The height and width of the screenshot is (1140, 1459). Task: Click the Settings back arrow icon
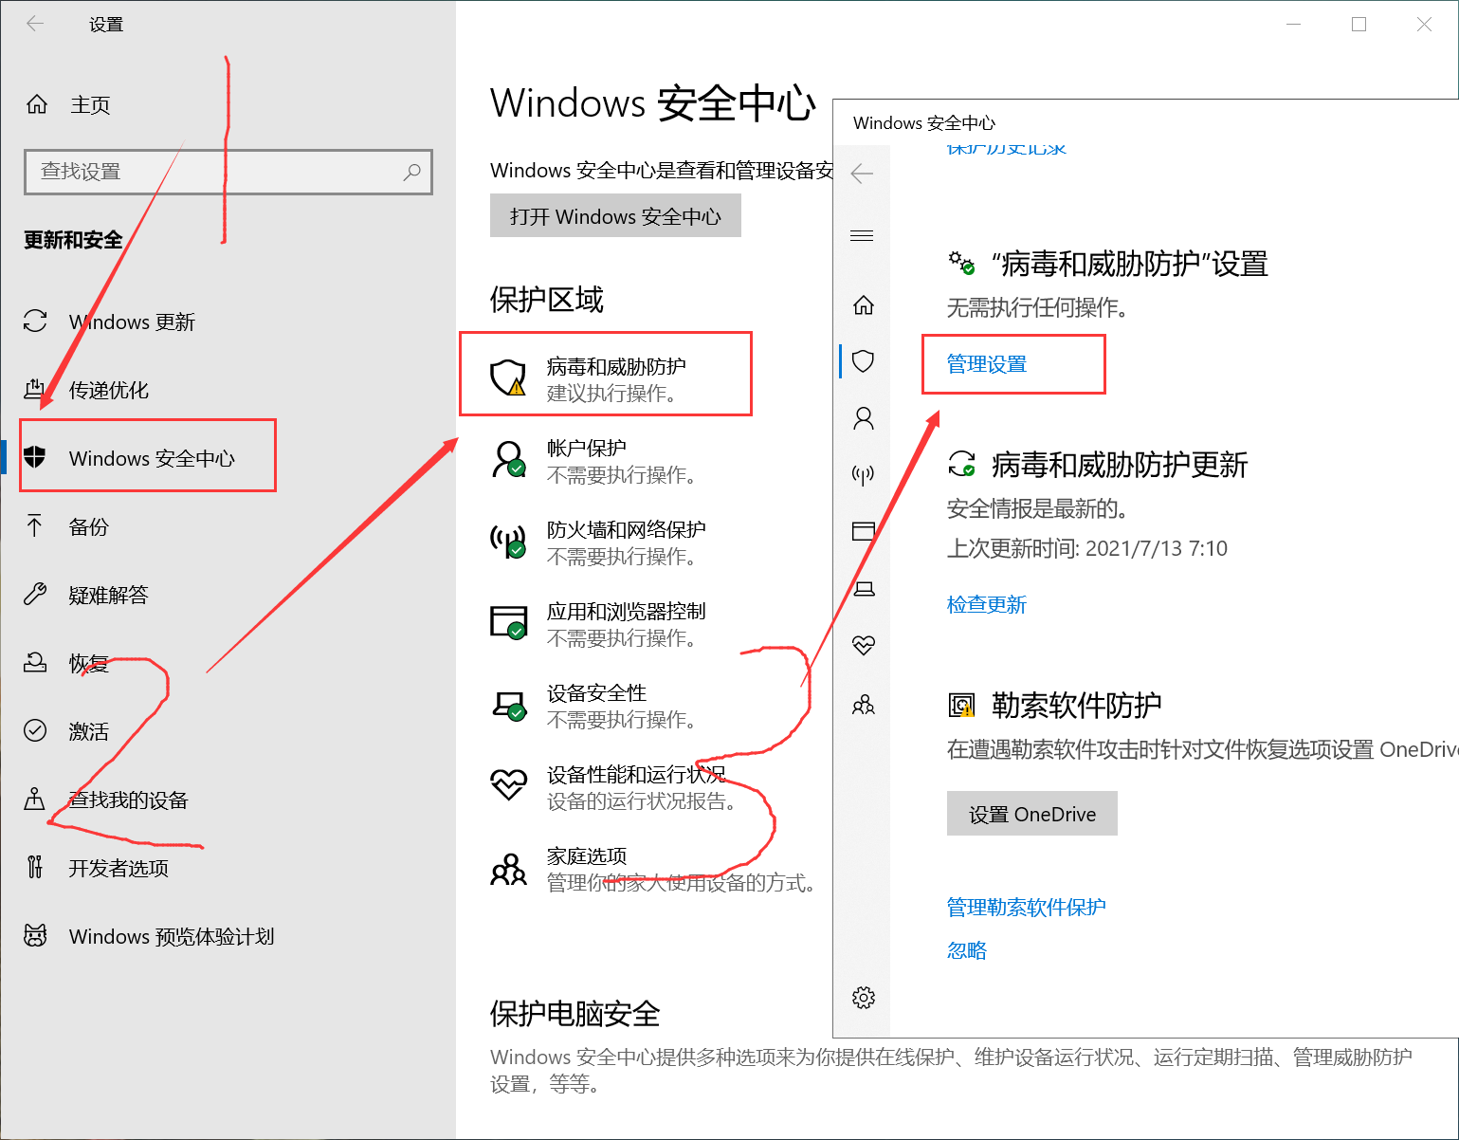(35, 24)
